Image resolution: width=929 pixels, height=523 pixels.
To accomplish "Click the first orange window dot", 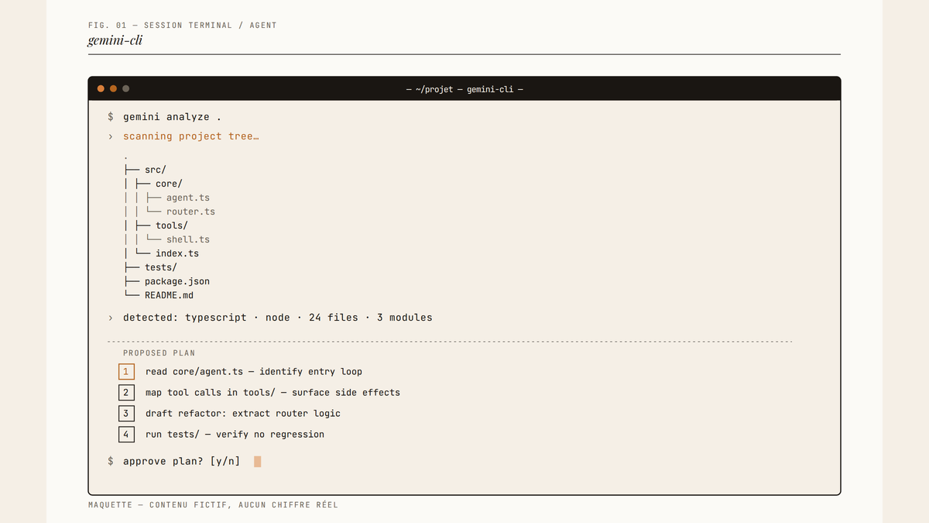I will pos(101,88).
